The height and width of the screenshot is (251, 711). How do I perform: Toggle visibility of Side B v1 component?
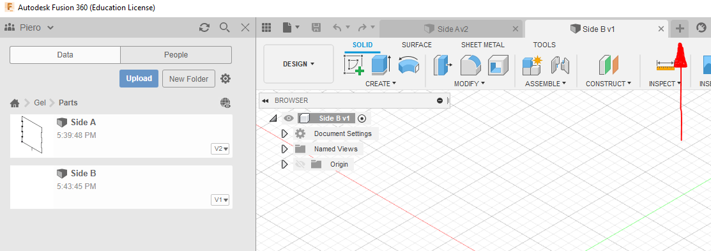pyautogui.click(x=289, y=118)
